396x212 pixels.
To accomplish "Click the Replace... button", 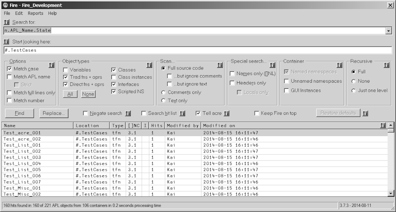I will (x=54, y=113).
